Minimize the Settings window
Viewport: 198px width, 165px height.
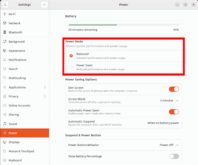pos(177,5)
